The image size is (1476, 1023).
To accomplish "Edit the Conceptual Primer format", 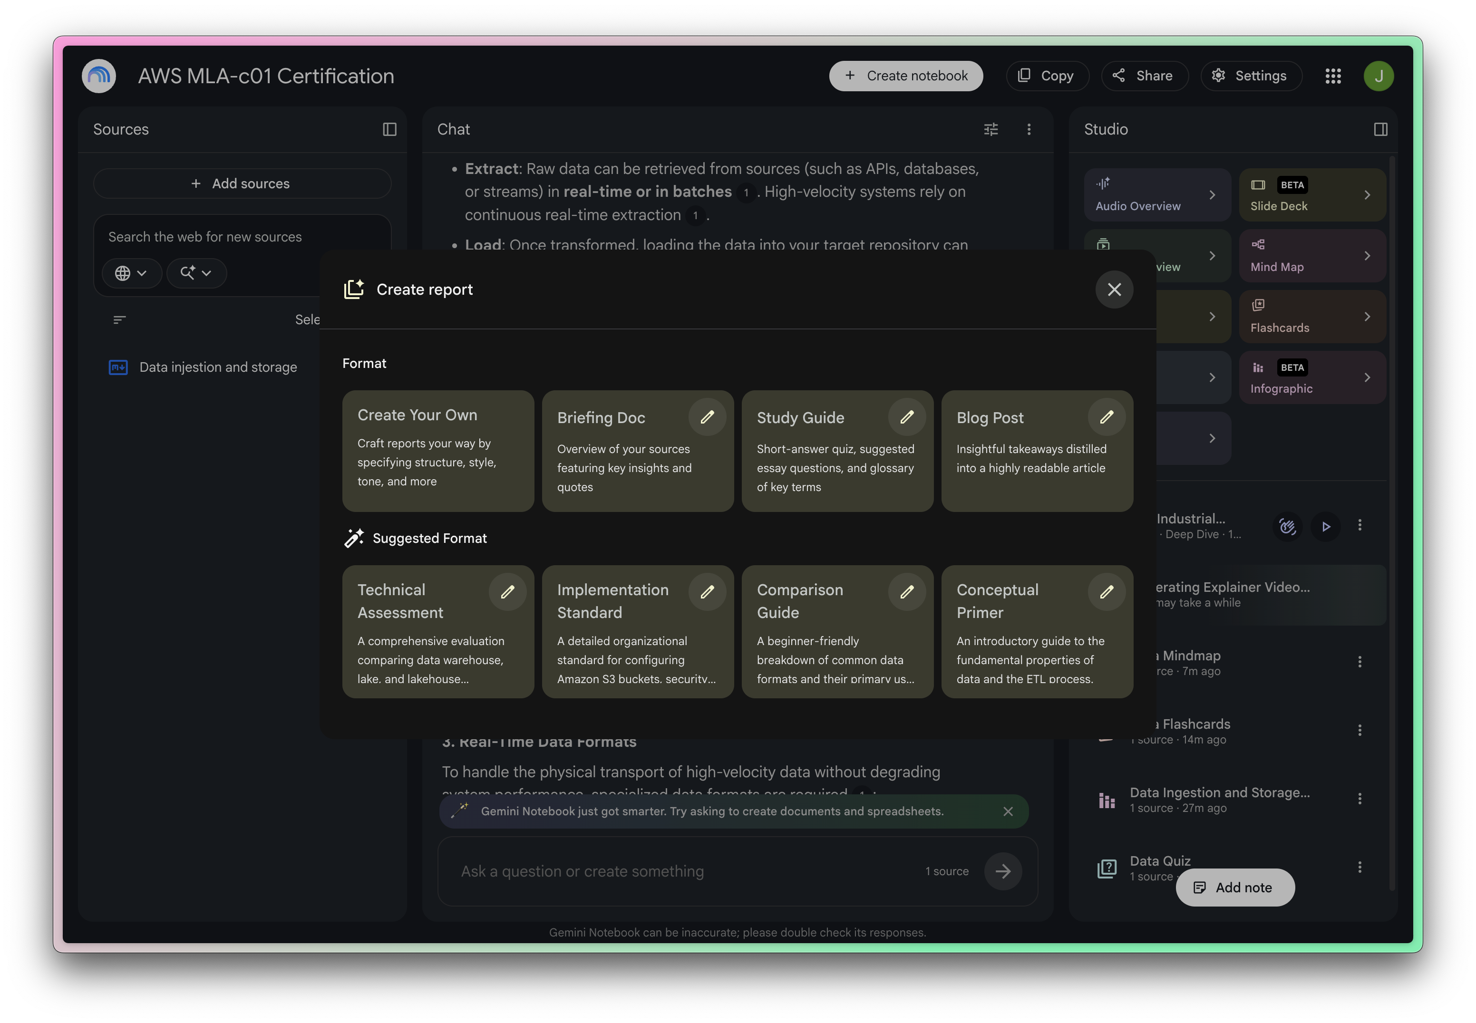I will (1107, 592).
